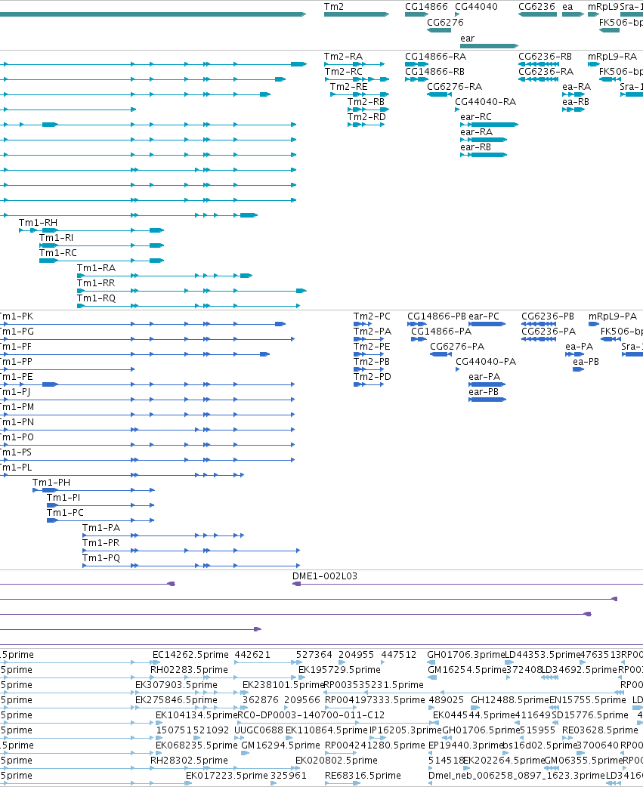The width and height of the screenshot is (643, 787).
Task: Select the ear-PC protein label
Action: coord(484,316)
